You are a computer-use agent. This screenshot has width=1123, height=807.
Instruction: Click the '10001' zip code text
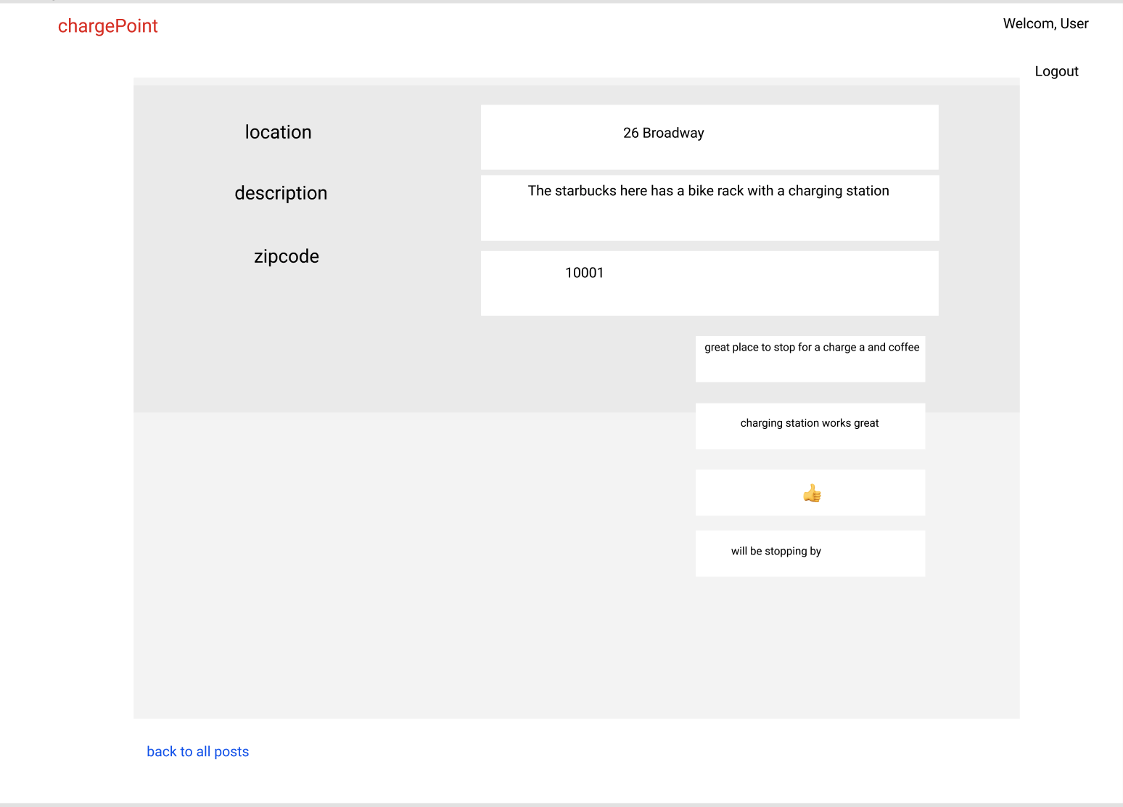tap(584, 273)
